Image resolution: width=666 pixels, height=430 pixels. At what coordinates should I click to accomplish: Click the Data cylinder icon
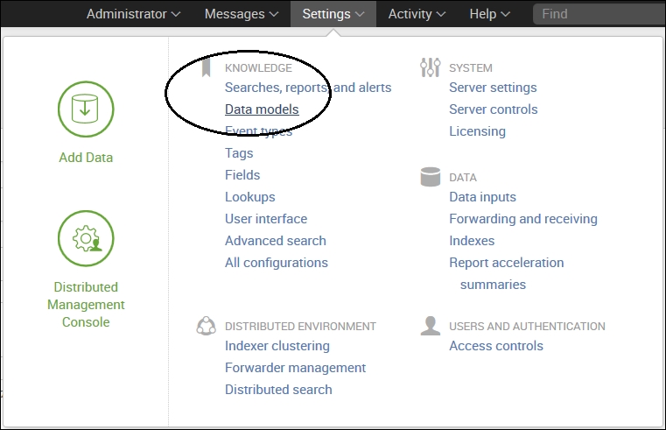[430, 177]
